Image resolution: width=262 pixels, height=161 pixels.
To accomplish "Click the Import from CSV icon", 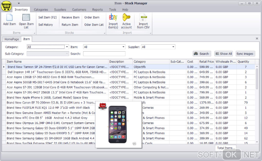I will click(143, 17).
